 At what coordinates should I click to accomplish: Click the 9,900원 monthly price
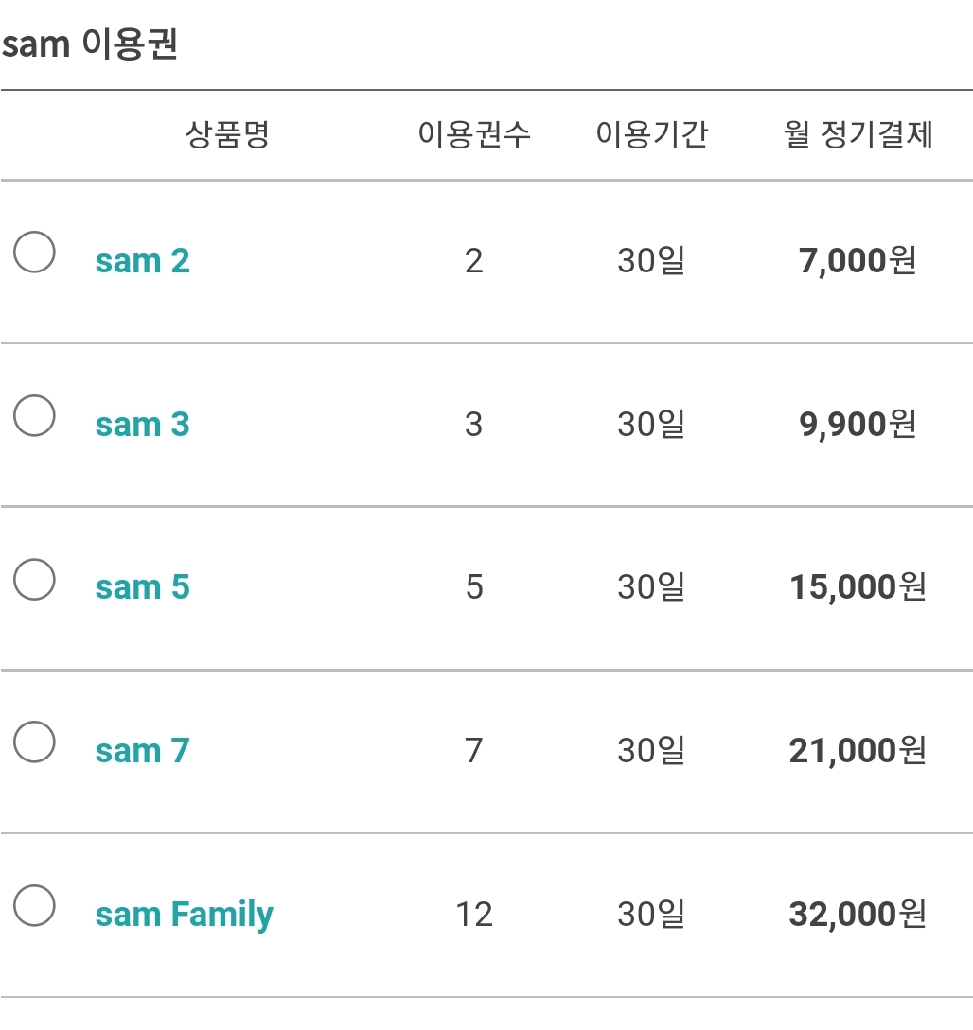(858, 425)
